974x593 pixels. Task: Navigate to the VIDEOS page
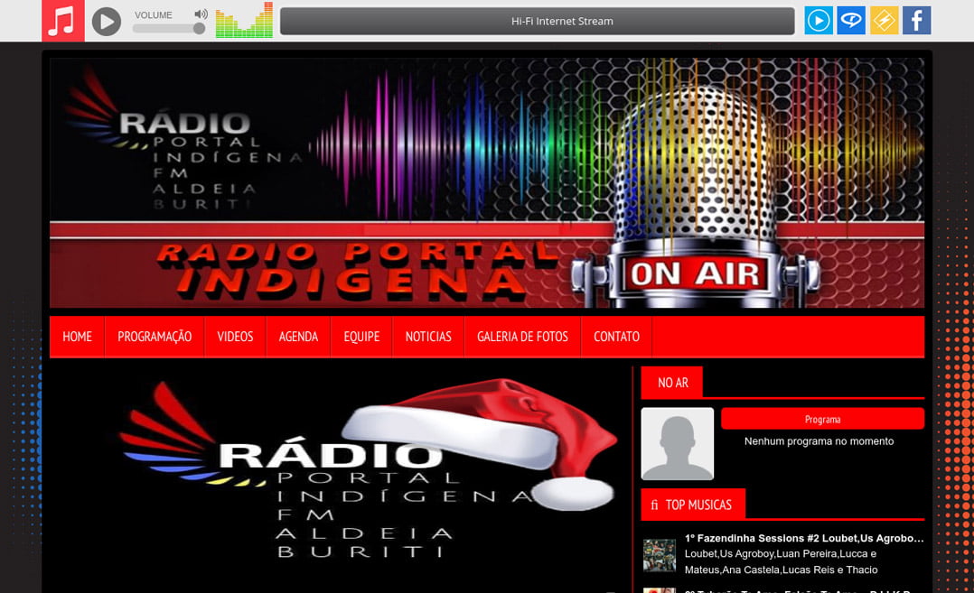(x=235, y=337)
